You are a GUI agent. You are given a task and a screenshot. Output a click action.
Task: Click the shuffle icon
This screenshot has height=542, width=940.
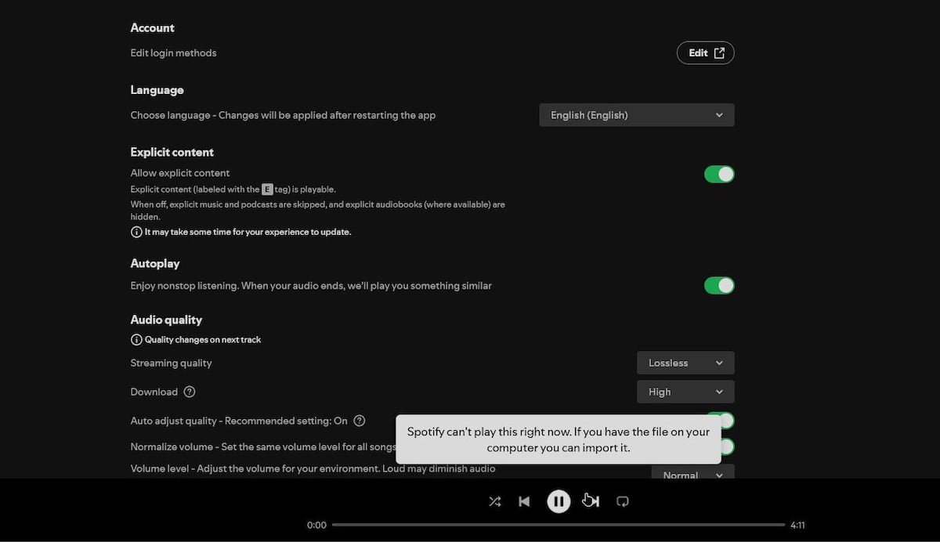pyautogui.click(x=494, y=500)
